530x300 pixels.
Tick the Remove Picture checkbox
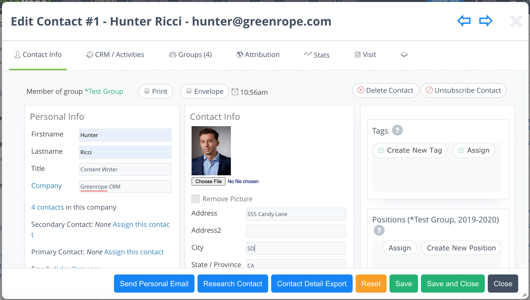[x=195, y=199]
